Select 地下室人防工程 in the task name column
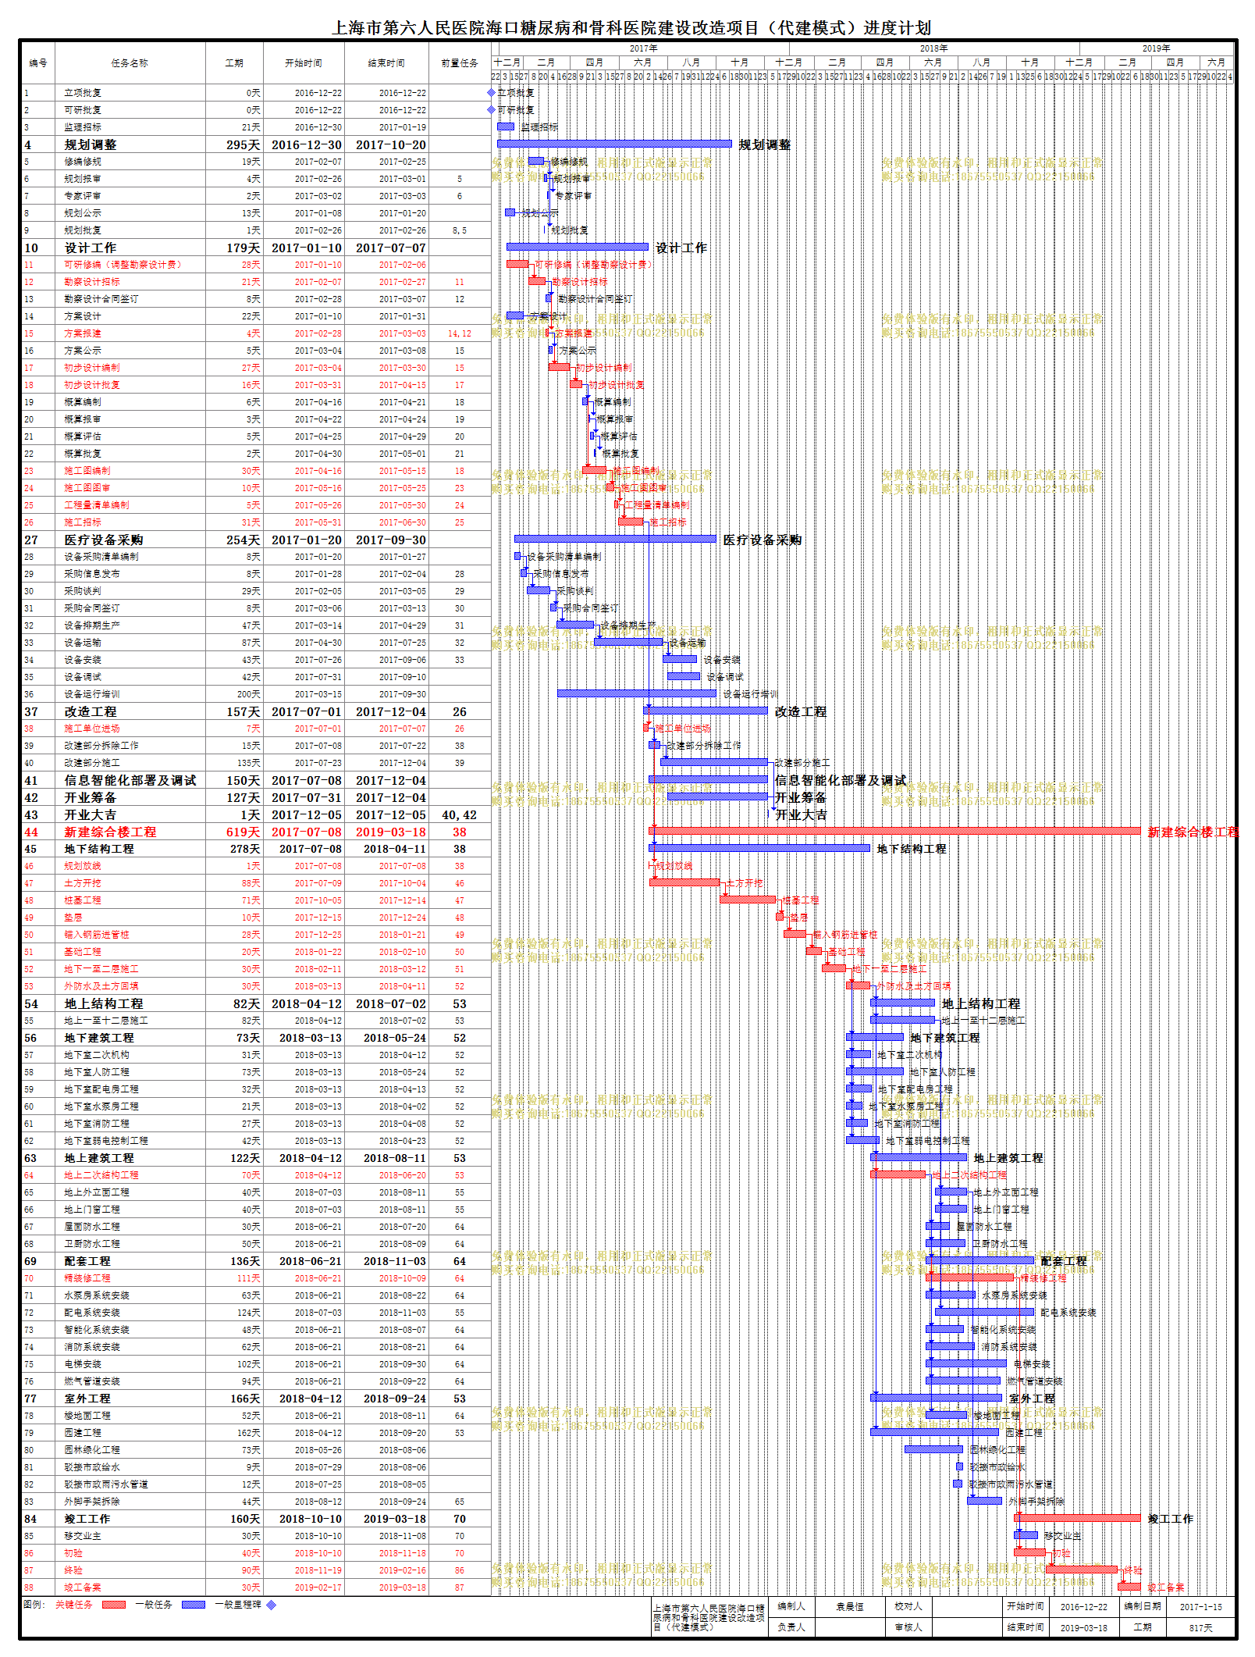This screenshot has width=1255, height=1657. pyautogui.click(x=97, y=1072)
